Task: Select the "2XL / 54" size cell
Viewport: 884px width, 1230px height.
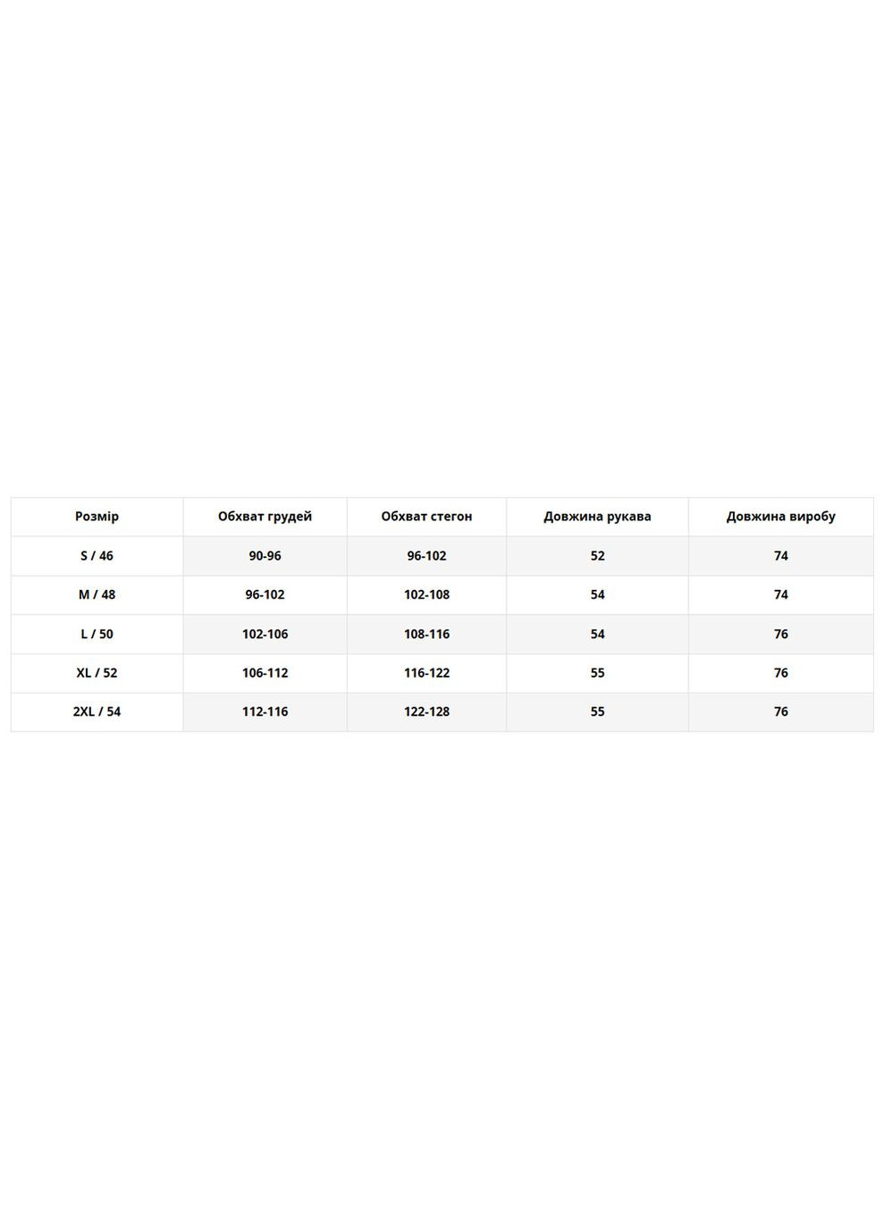Action: 97,712
